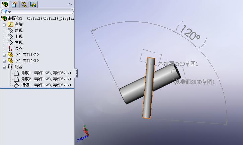Click the 前视 plane label

(x=18, y=31)
